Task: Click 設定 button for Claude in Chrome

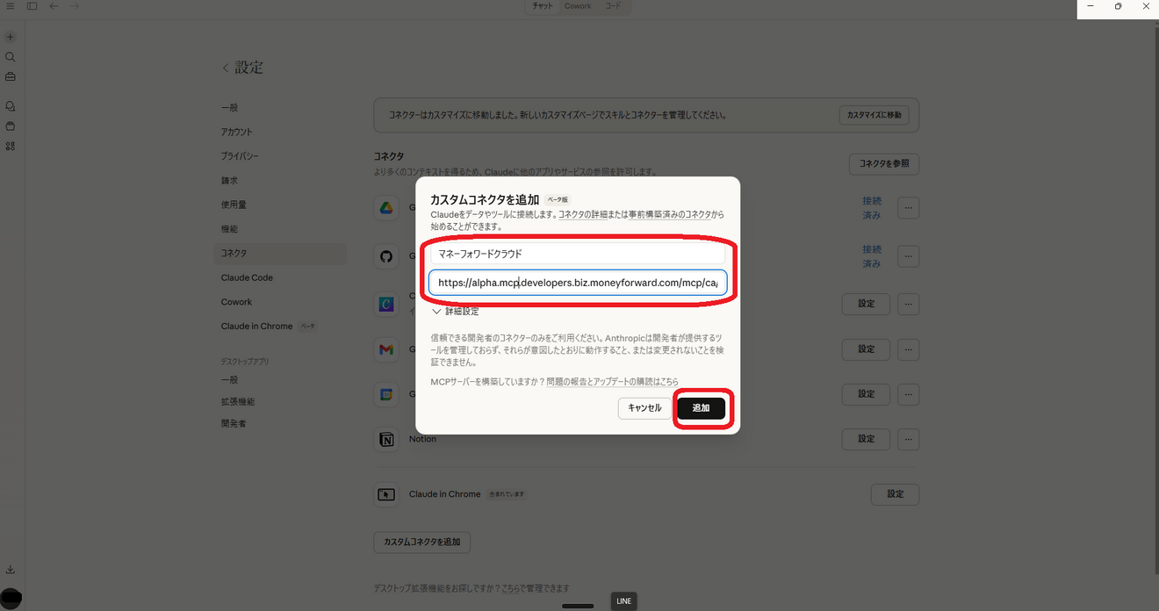Action: click(895, 494)
